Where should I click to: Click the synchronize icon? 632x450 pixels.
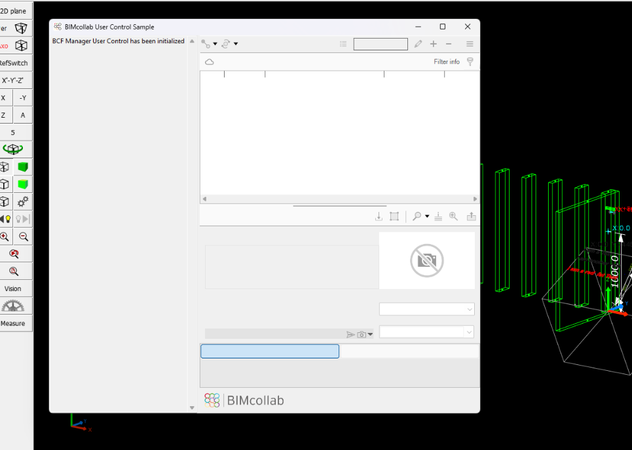(226, 44)
